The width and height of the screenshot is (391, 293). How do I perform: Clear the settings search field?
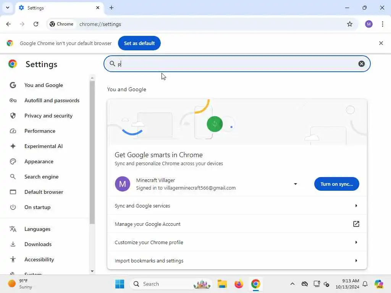[361, 64]
